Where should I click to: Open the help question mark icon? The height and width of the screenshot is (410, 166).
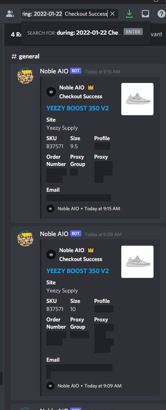(162, 14)
